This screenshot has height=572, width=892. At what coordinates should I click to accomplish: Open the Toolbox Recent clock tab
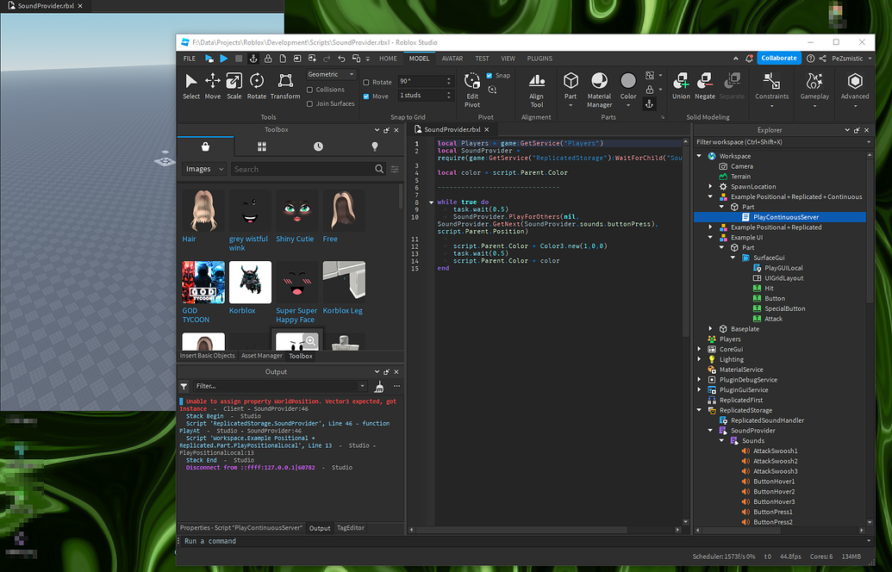pos(318,146)
